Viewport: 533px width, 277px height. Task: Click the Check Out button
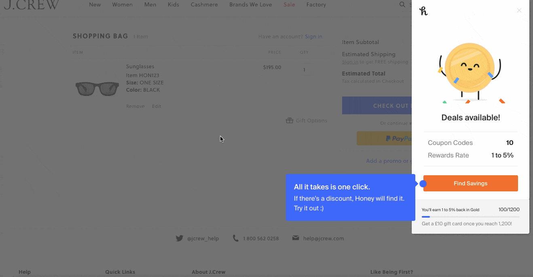tap(377, 106)
